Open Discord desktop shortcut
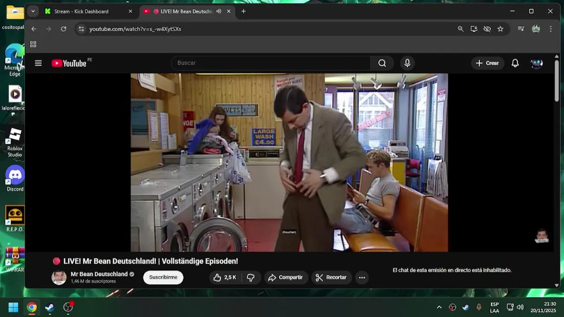Screen dimensions: 564x317 (15, 179)
